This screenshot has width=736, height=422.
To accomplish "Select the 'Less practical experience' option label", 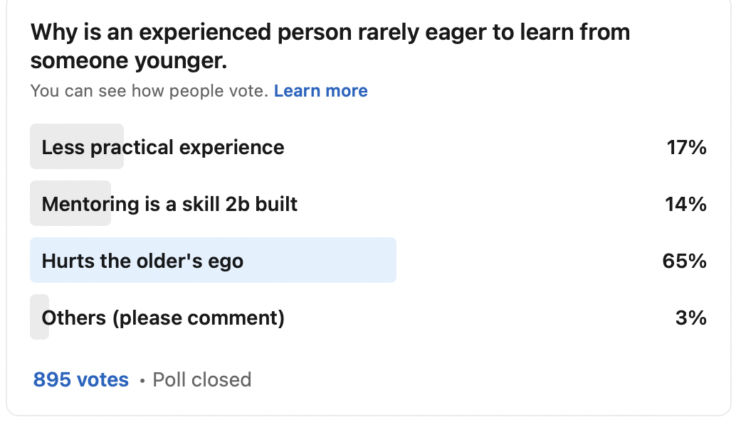I will tap(163, 147).
